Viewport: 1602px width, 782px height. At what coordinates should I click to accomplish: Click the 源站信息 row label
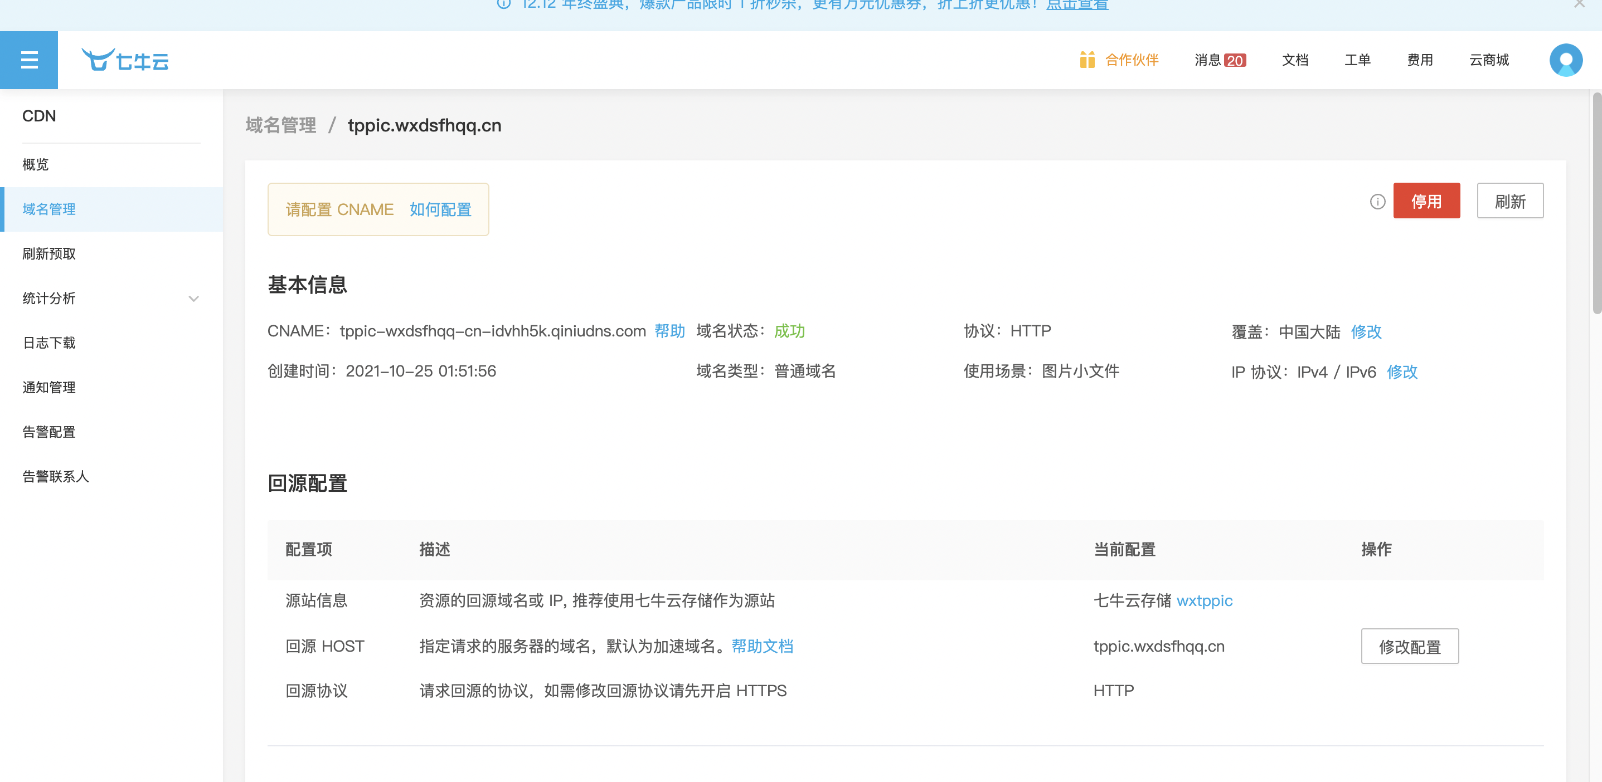pos(316,600)
